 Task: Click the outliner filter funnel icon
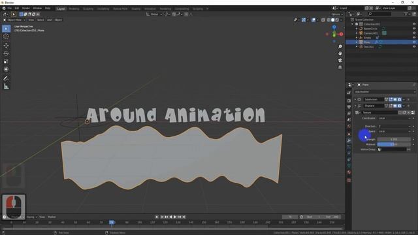tap(406, 14)
